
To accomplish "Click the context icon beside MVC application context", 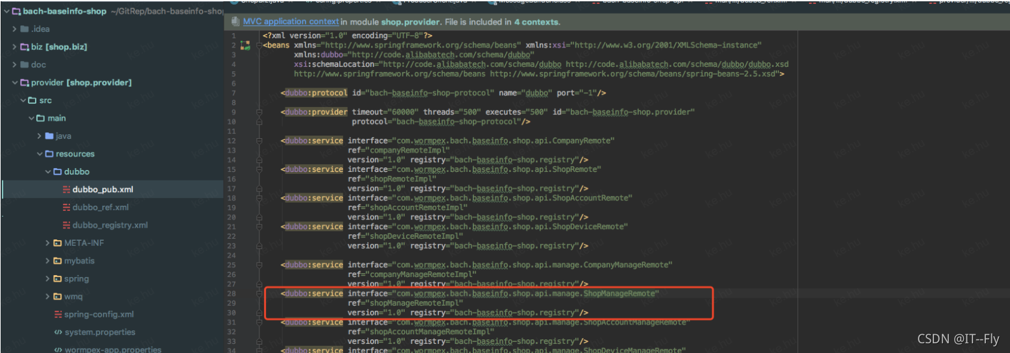I will pos(235,21).
